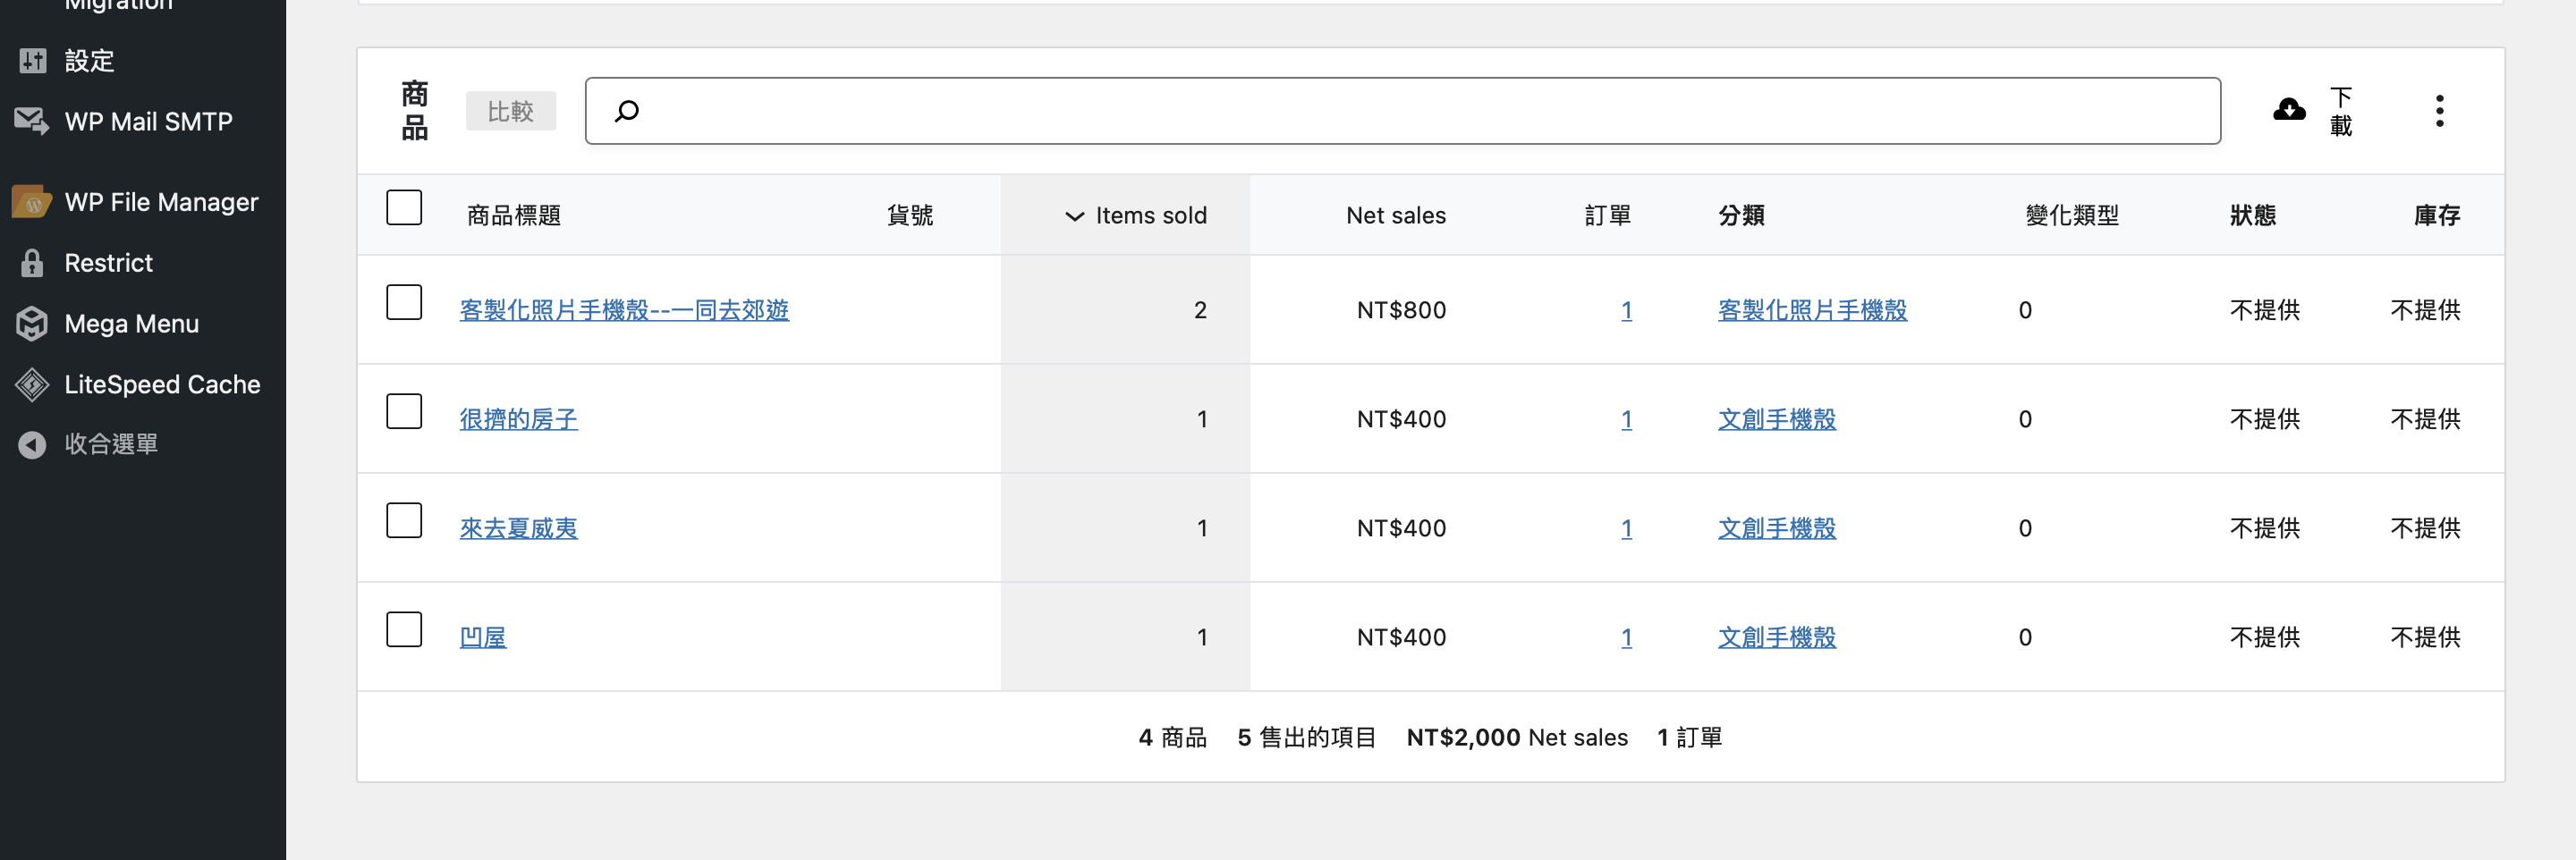The width and height of the screenshot is (2576, 860).
Task: Click the cloud download icon
Action: [2288, 110]
